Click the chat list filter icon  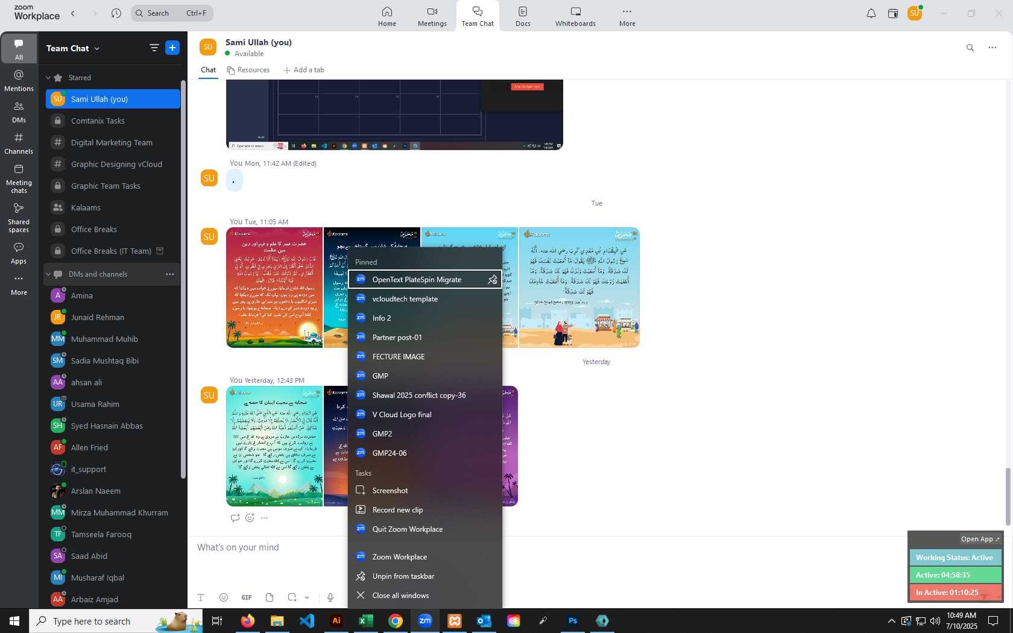tap(154, 48)
